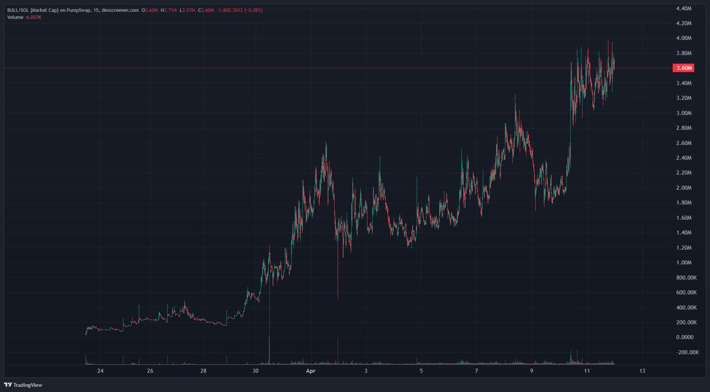Click the 3.00M price axis label

point(683,113)
